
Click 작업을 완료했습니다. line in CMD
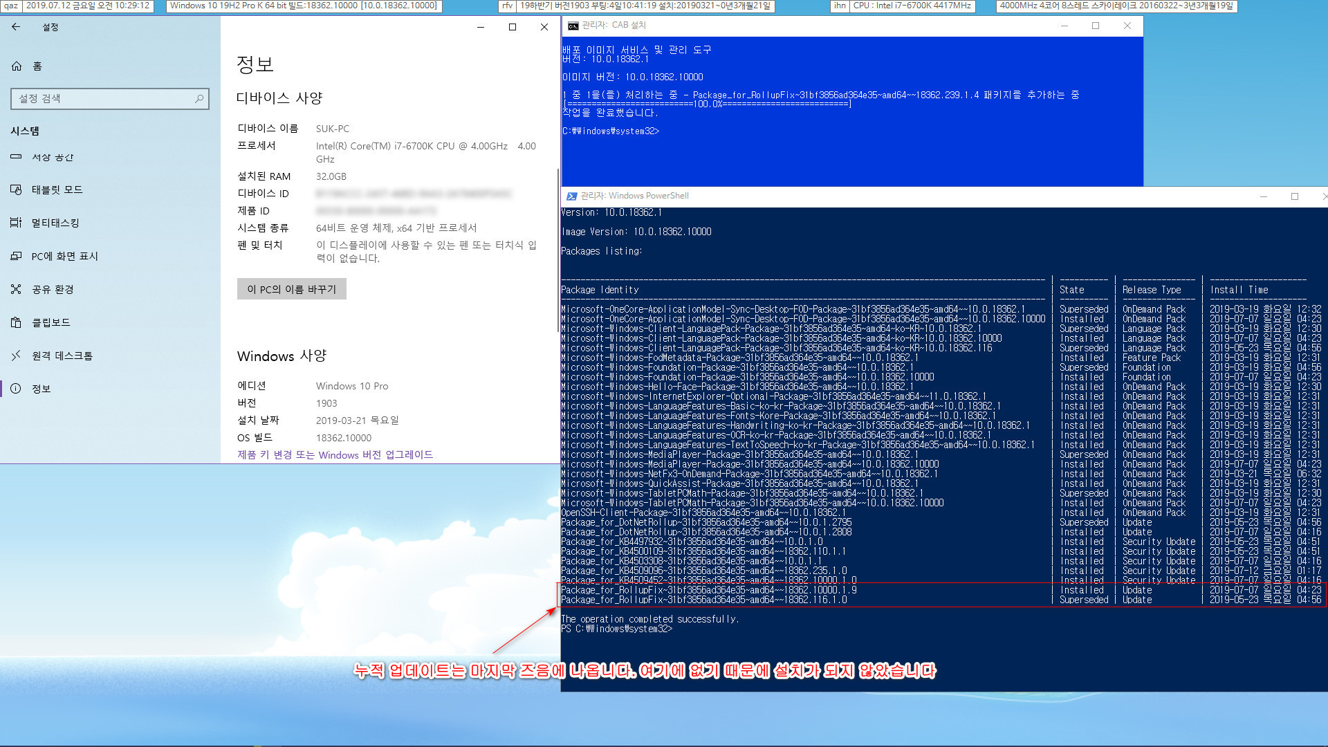pos(610,113)
